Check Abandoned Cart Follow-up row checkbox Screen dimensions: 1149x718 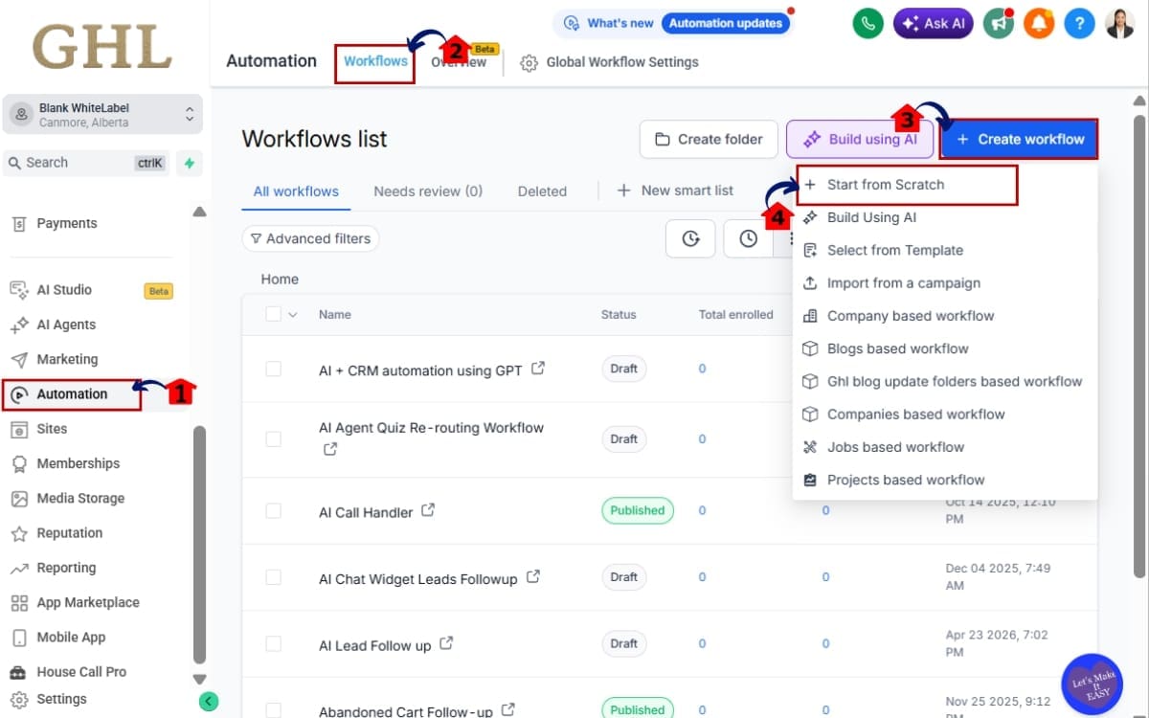[274, 710]
